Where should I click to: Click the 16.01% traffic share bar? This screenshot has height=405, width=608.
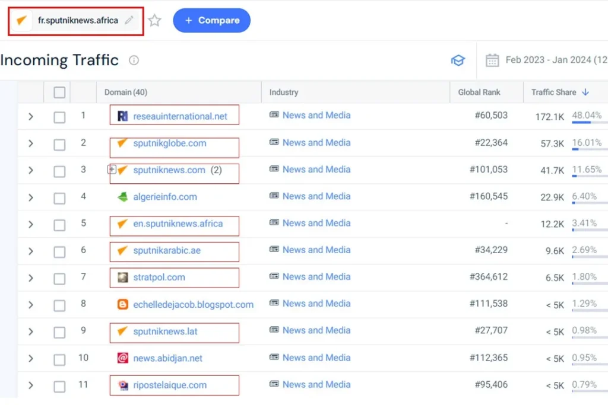click(x=590, y=149)
